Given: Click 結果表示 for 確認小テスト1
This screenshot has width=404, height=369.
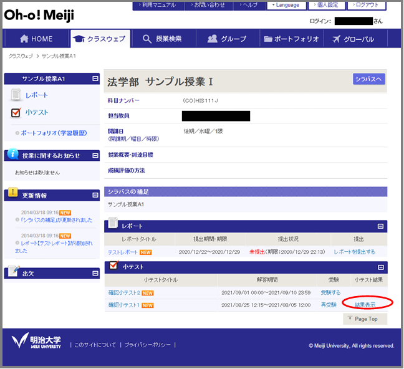Looking at the screenshot, I should point(365,305).
